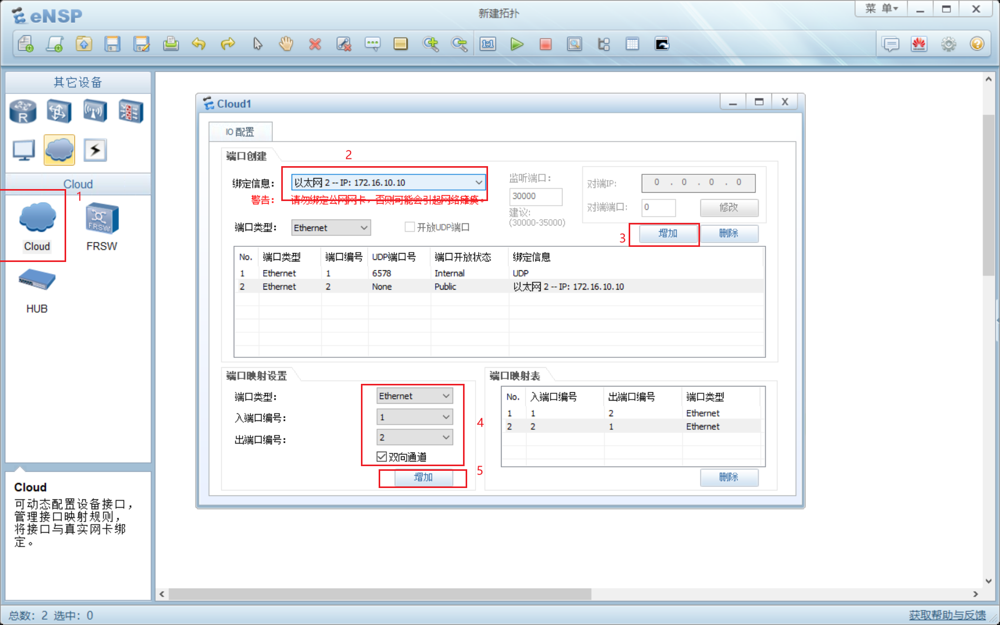Open the 菜单 menu at top right
The width and height of the screenshot is (1000, 625).
(881, 9)
